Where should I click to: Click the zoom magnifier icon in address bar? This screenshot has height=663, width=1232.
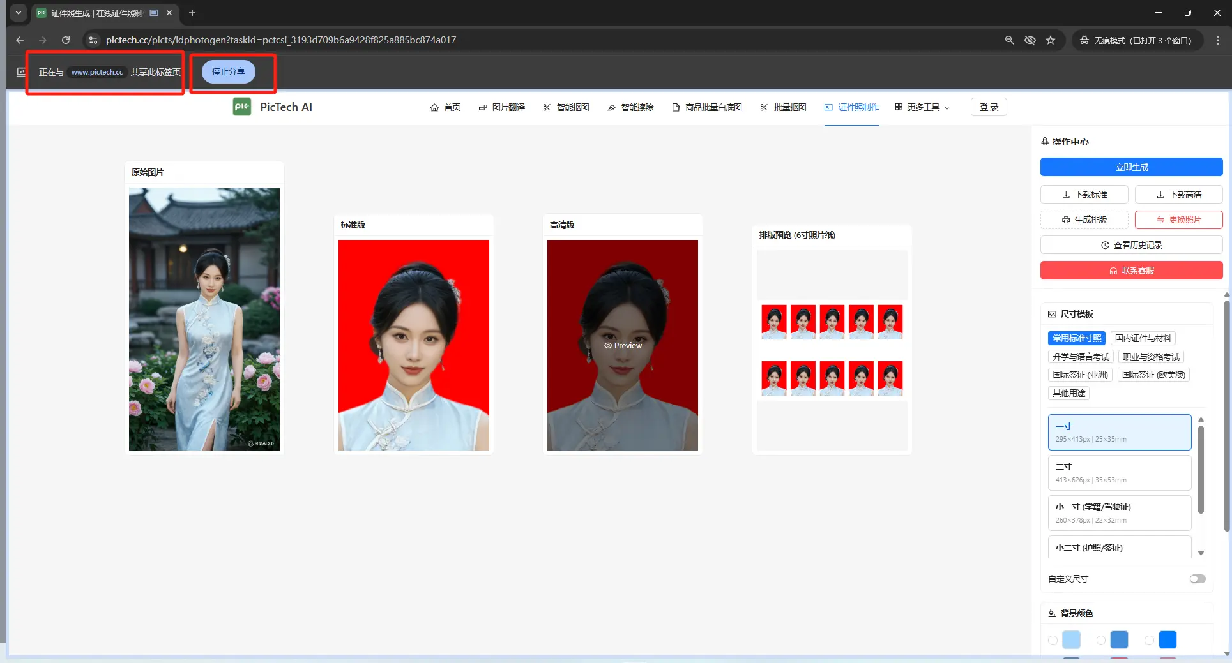1009,40
